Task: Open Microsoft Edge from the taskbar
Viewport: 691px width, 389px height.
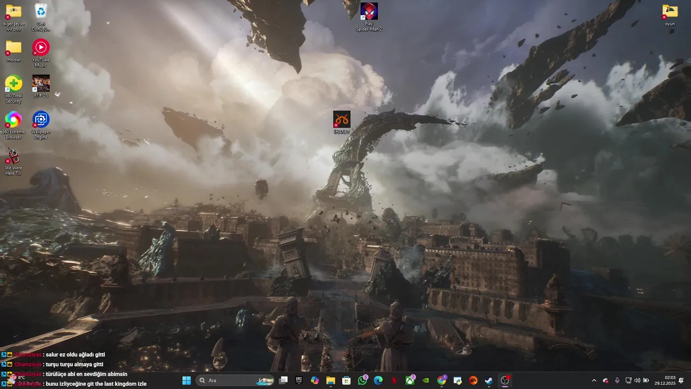Action: pyautogui.click(x=378, y=380)
